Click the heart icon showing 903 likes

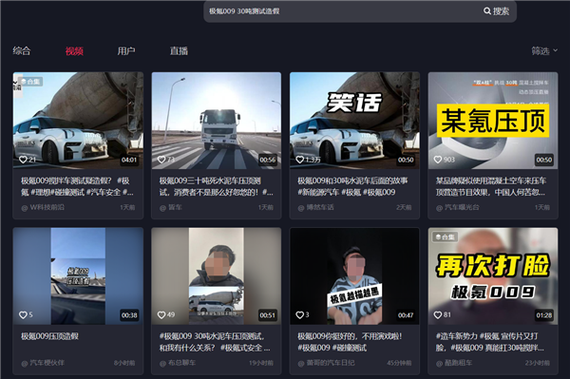point(438,160)
